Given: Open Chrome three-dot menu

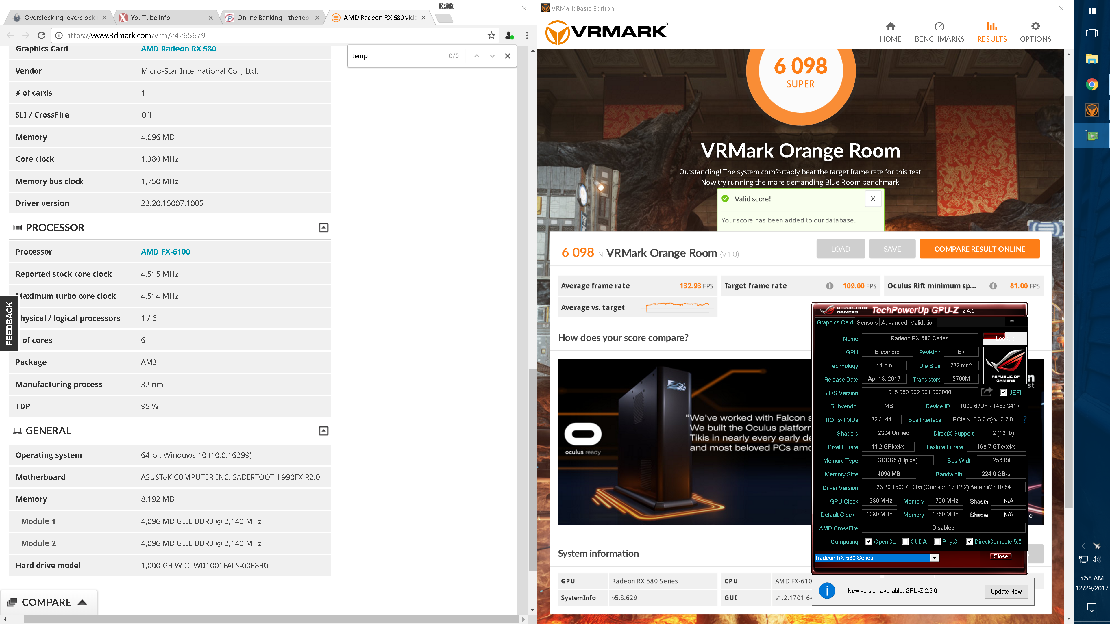Looking at the screenshot, I should point(527,35).
